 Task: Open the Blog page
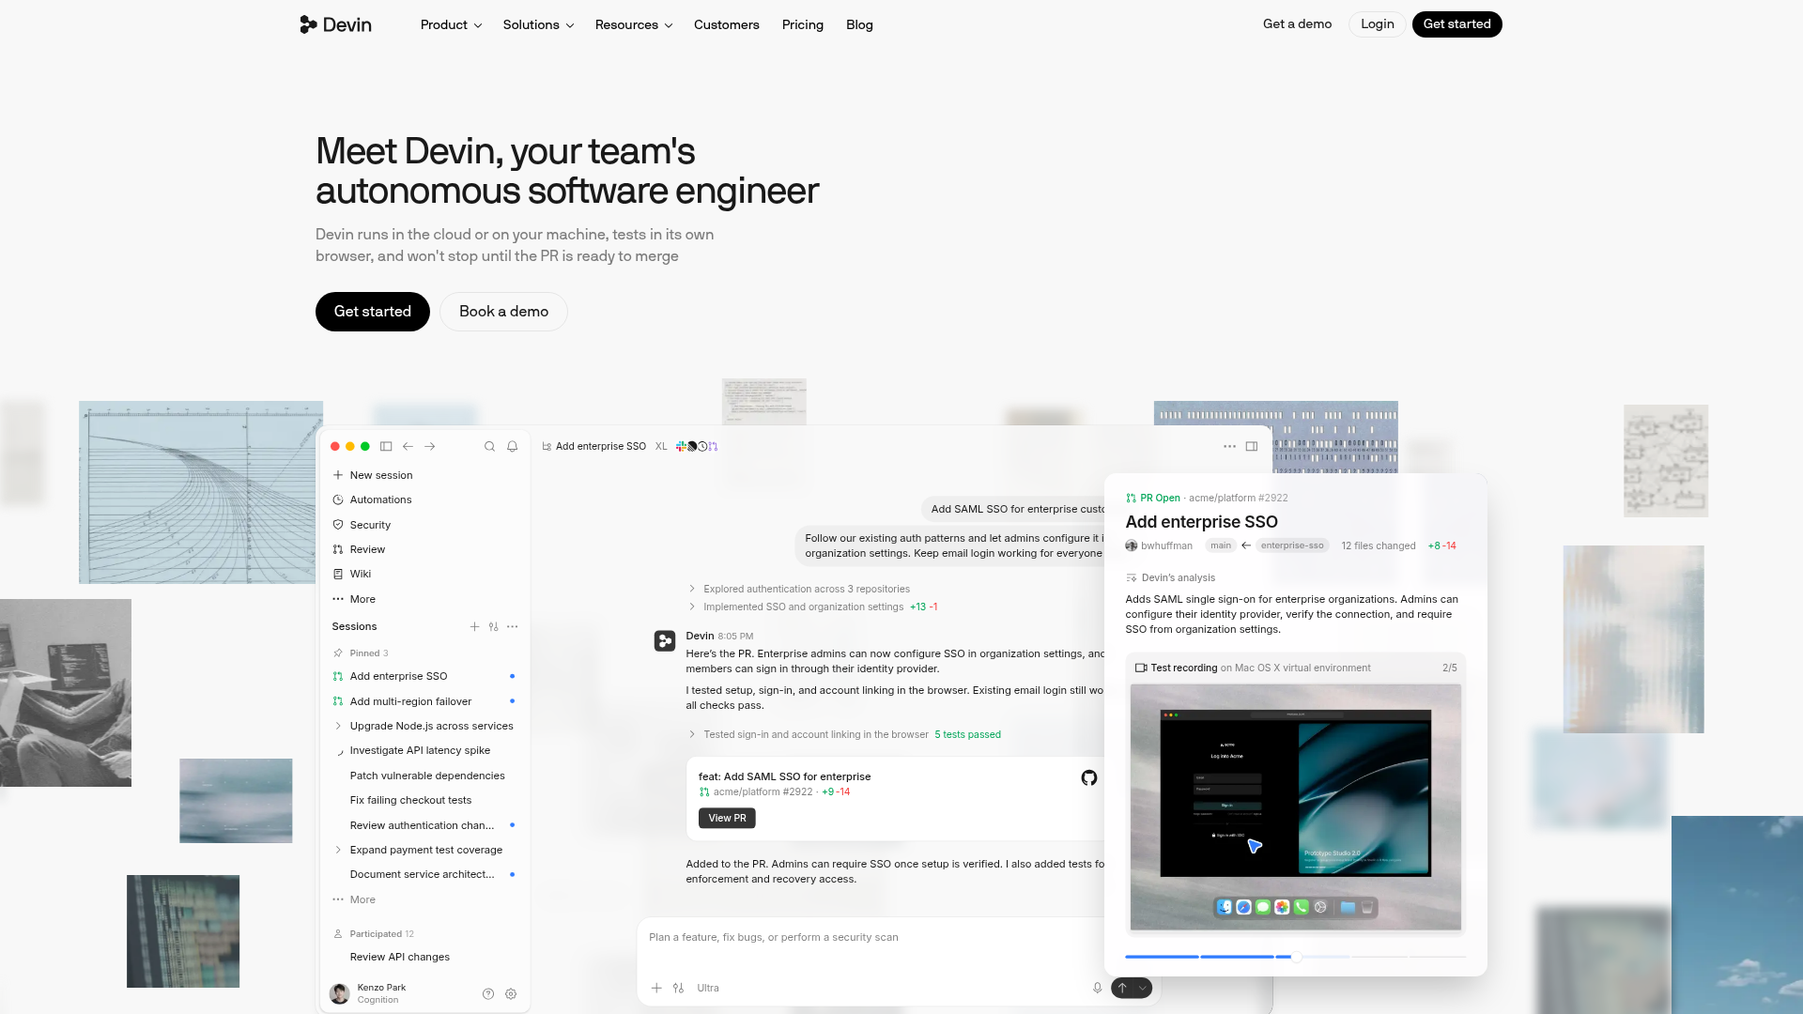click(x=859, y=25)
